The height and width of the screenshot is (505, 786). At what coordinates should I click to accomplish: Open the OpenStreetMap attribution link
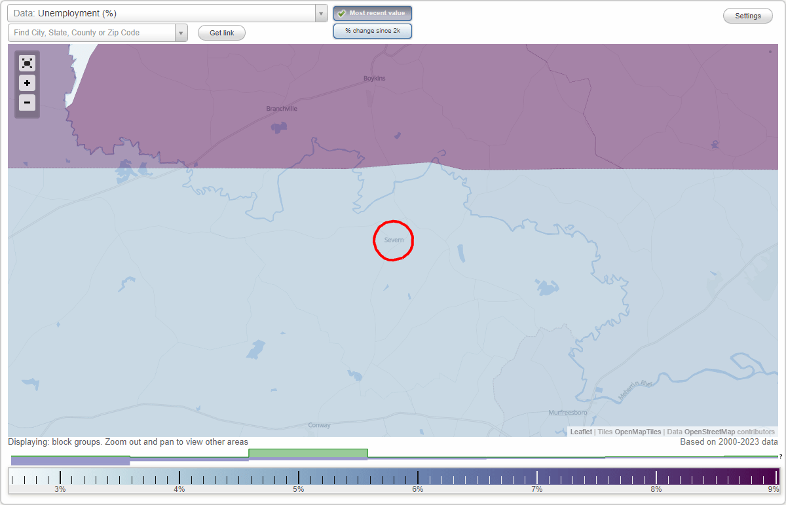pyautogui.click(x=709, y=432)
